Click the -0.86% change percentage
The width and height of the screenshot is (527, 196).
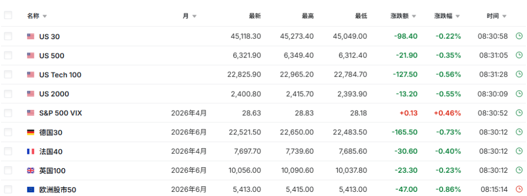[x=448, y=190]
